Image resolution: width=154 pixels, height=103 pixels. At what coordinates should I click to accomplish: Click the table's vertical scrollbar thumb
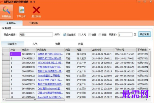[150, 64]
